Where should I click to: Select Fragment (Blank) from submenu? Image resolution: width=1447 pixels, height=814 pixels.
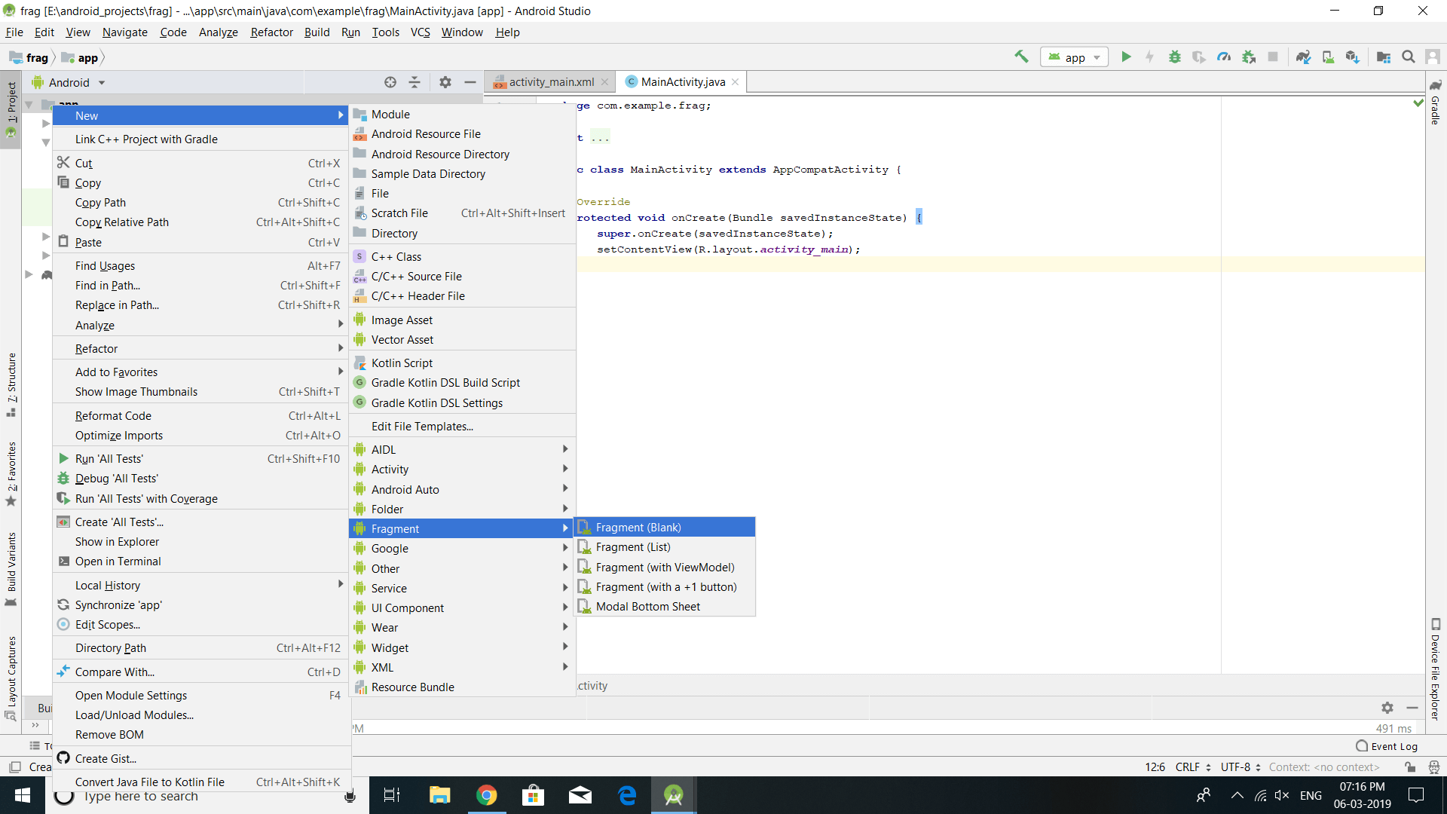point(665,527)
